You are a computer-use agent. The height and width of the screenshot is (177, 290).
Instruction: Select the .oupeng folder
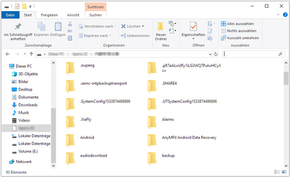(80, 68)
